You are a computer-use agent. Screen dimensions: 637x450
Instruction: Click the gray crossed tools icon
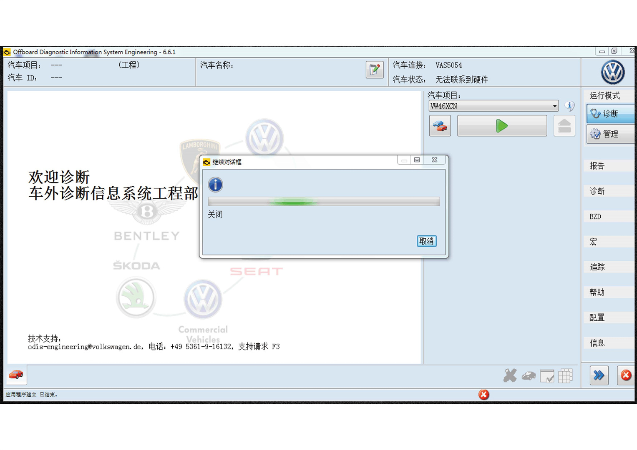(x=510, y=376)
